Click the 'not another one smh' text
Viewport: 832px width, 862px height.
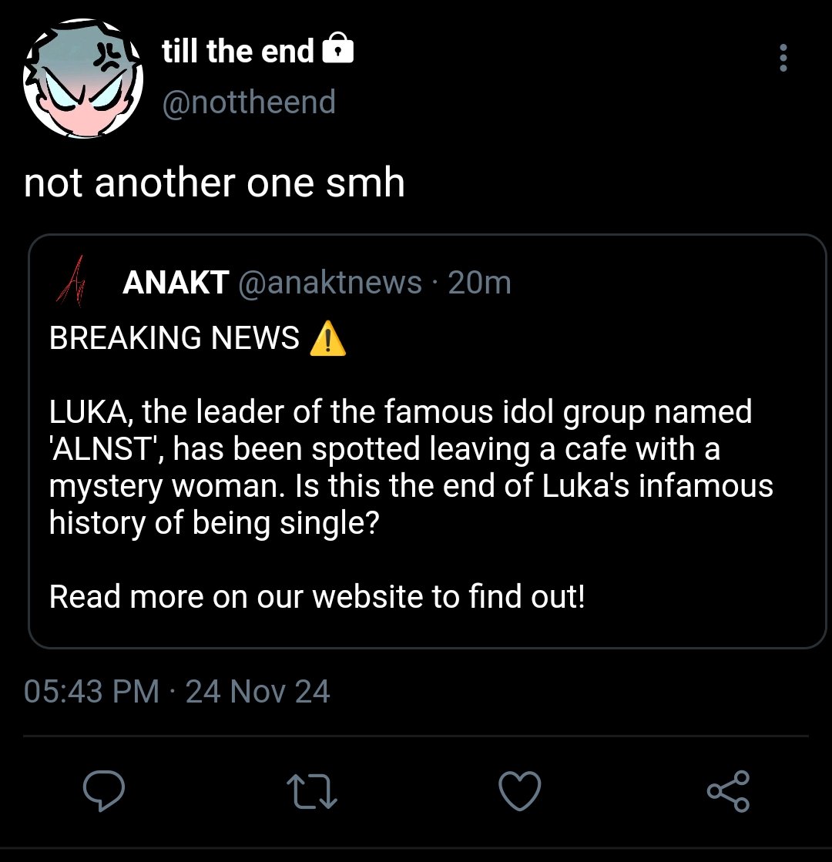(214, 183)
